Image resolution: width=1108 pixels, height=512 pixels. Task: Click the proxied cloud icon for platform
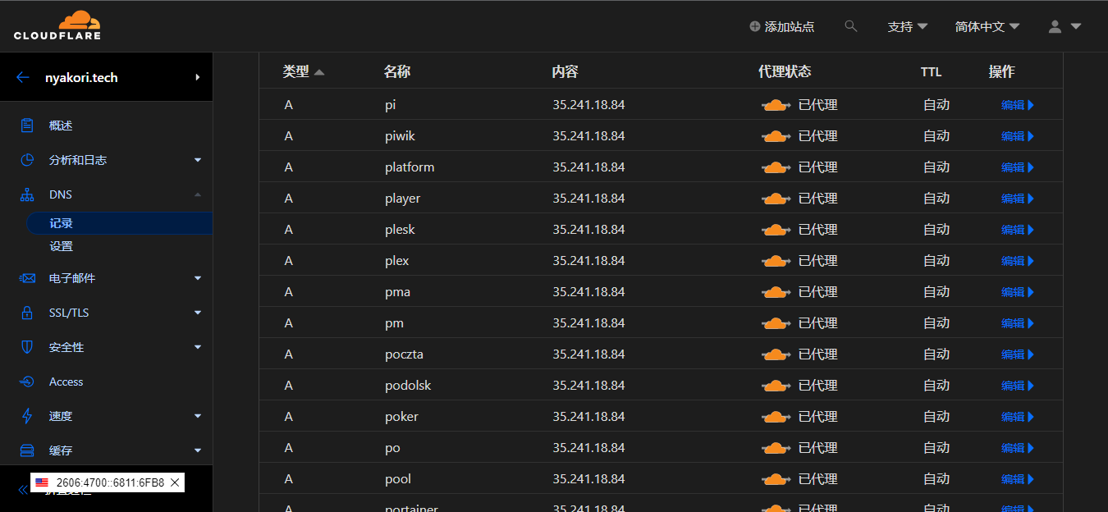[776, 167]
